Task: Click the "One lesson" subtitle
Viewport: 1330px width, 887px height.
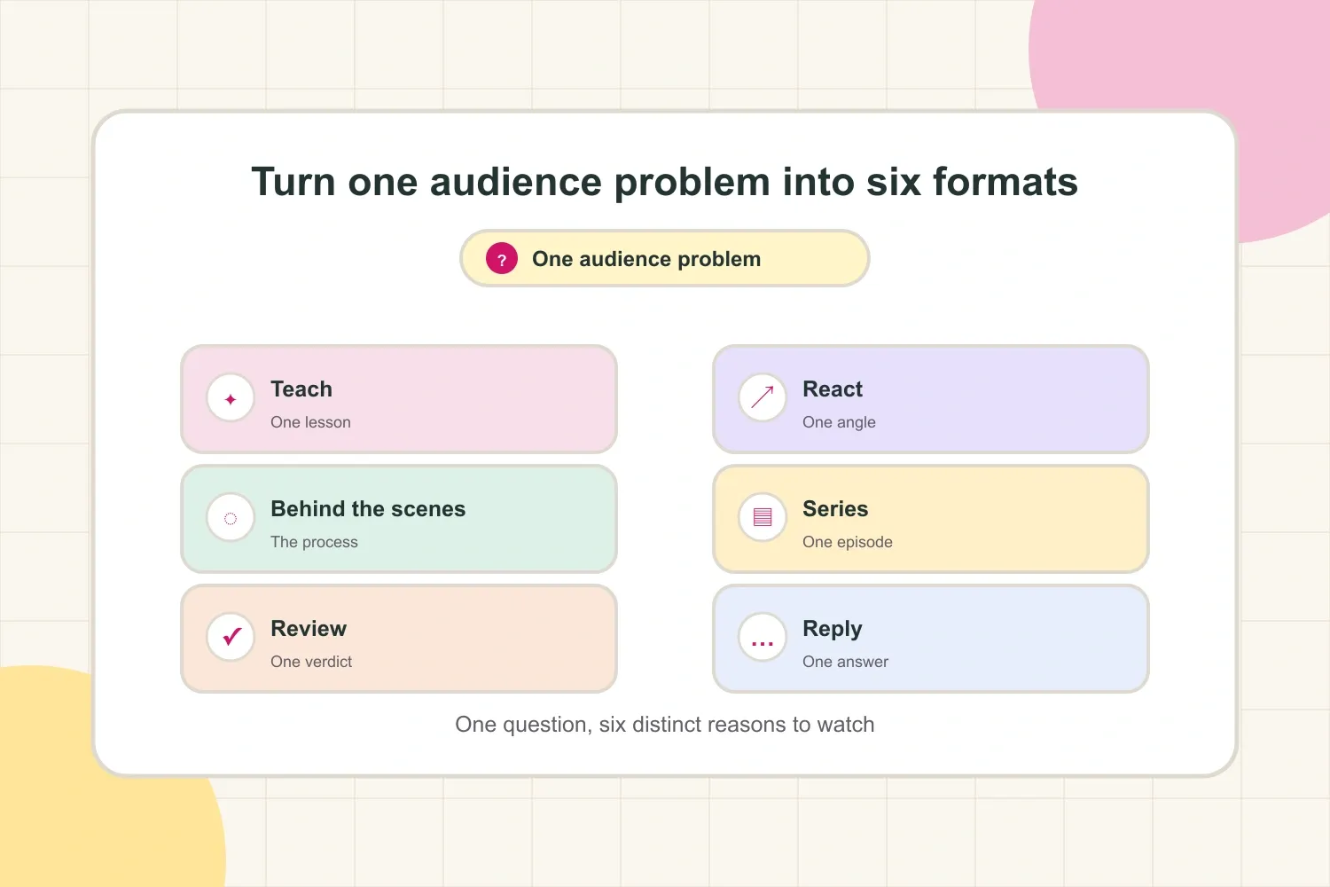Action: click(x=310, y=422)
